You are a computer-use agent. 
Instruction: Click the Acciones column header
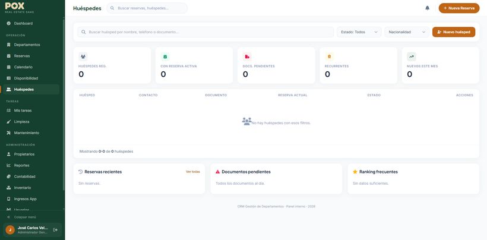[x=464, y=95]
